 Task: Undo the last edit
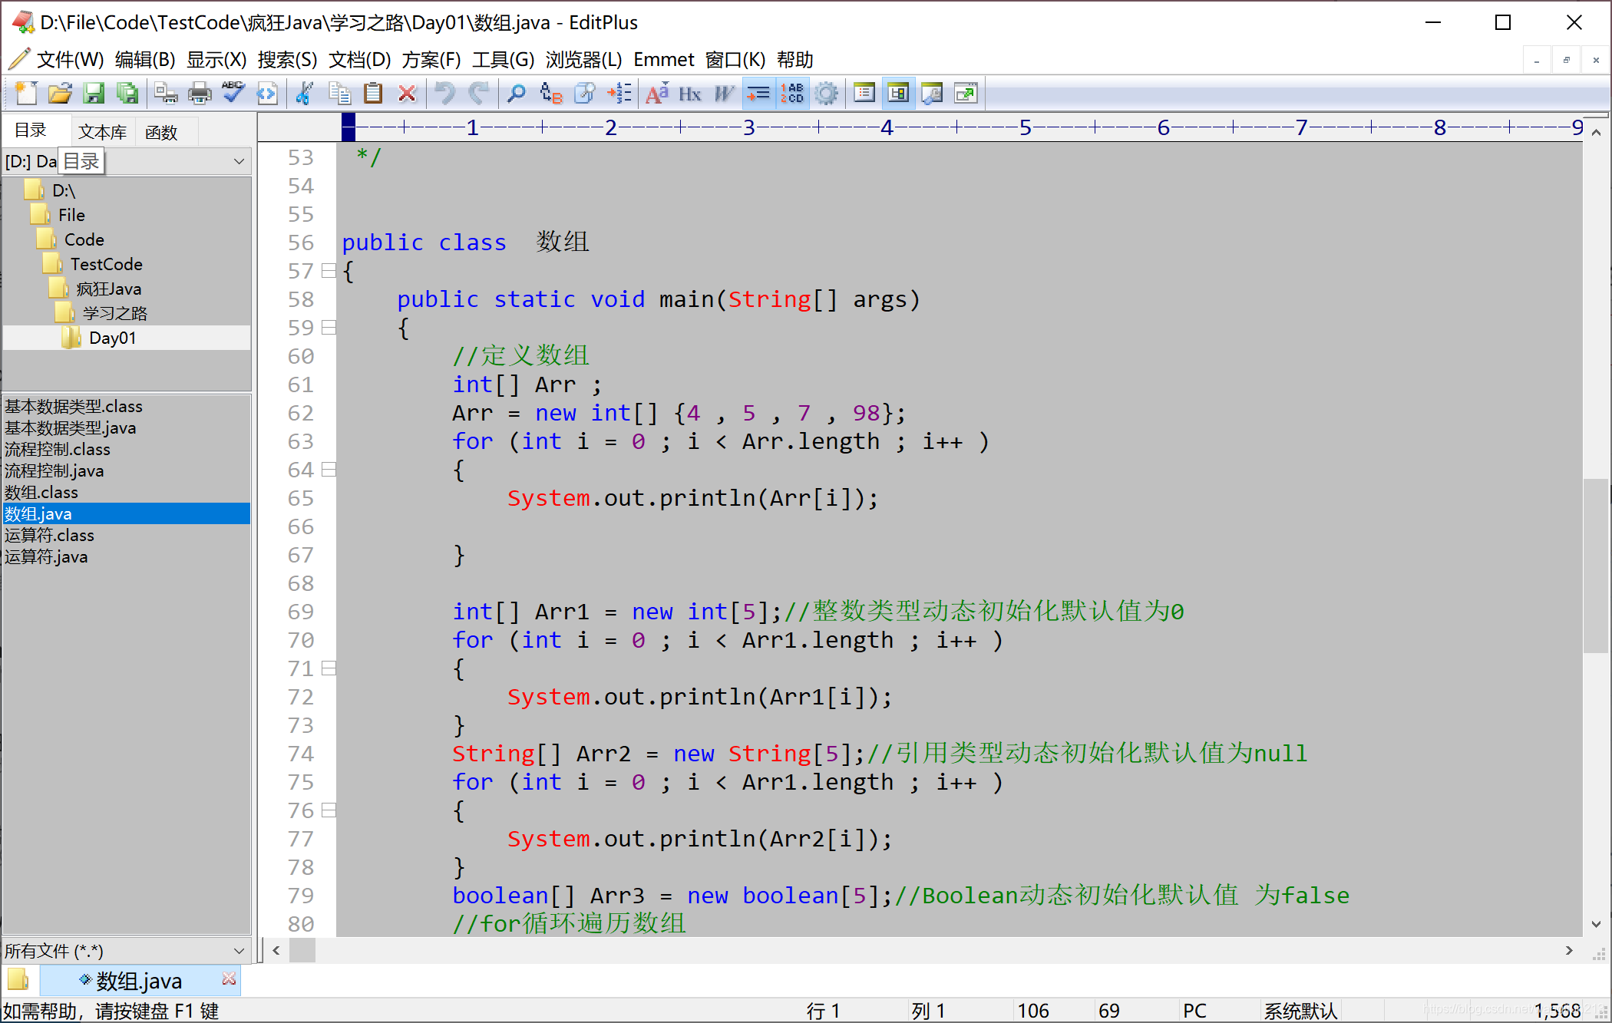tap(444, 94)
